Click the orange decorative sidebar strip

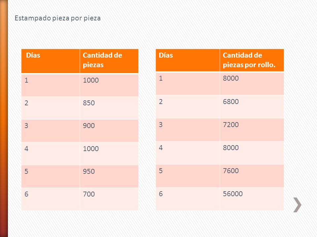point(4,118)
